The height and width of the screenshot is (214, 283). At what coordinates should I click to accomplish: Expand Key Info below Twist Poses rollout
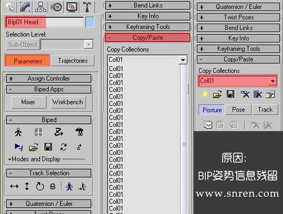pos(238,38)
